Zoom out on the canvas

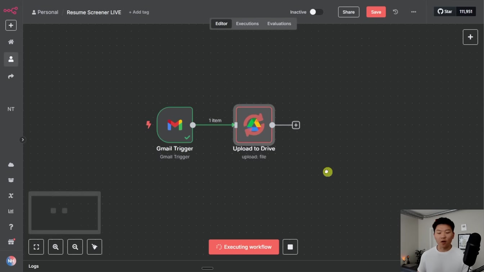coord(75,247)
